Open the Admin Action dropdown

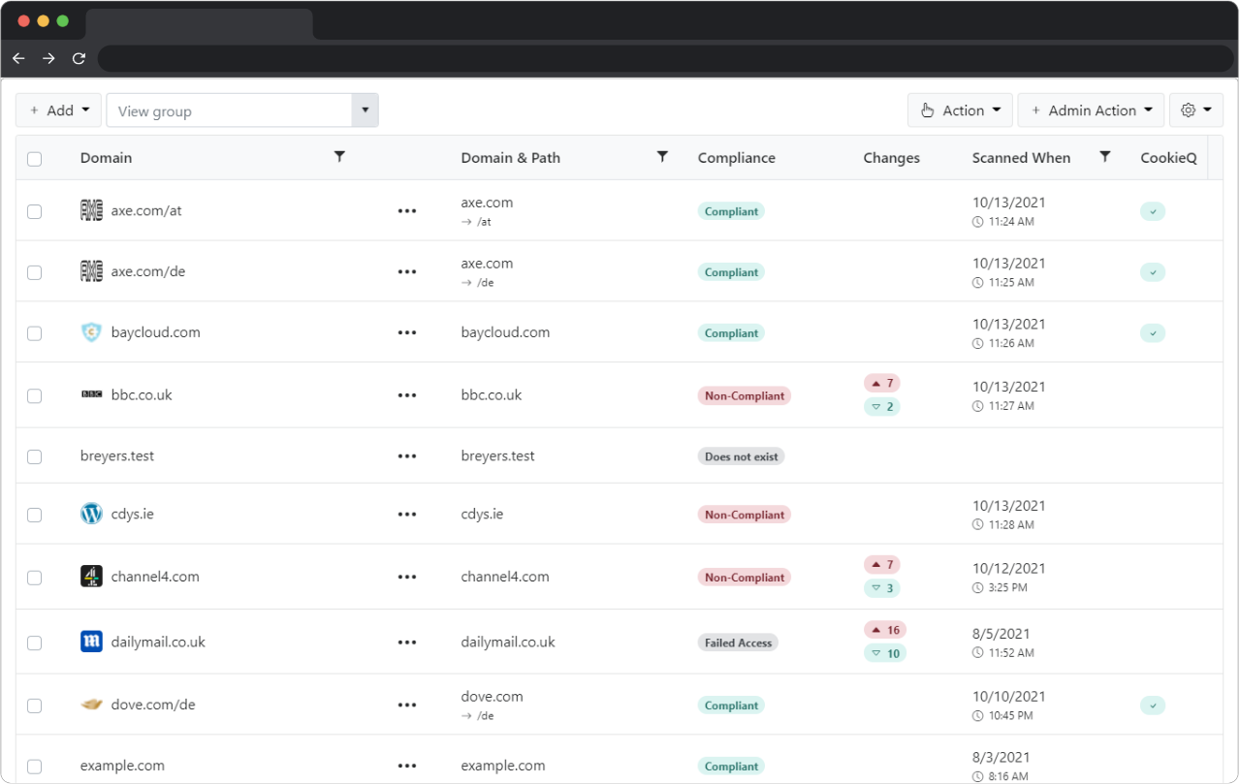click(1090, 110)
